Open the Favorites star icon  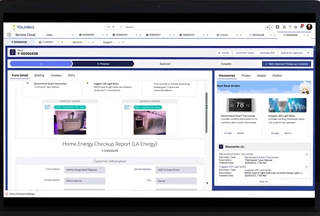point(267,27)
